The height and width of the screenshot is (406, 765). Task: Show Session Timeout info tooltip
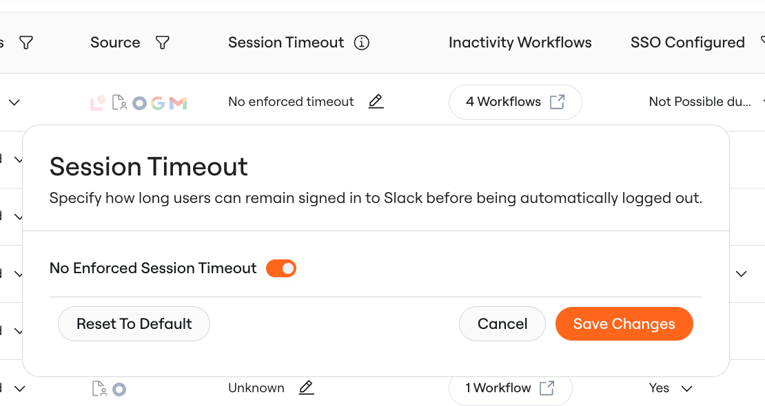(x=362, y=43)
